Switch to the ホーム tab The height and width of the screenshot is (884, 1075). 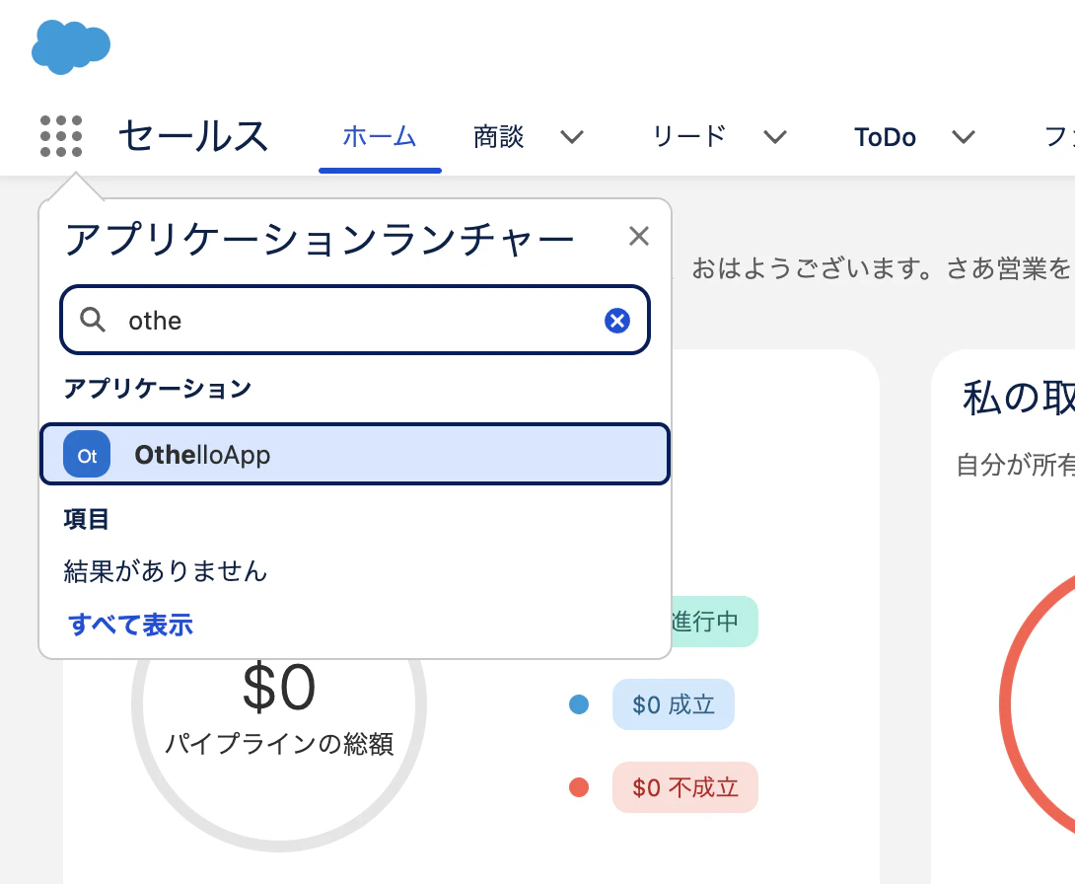click(x=379, y=136)
